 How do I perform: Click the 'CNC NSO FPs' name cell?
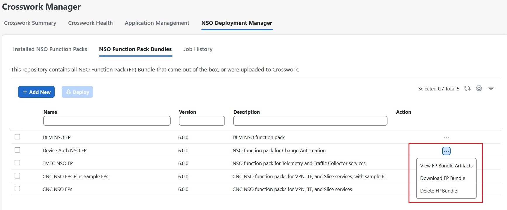pyautogui.click(x=58, y=189)
